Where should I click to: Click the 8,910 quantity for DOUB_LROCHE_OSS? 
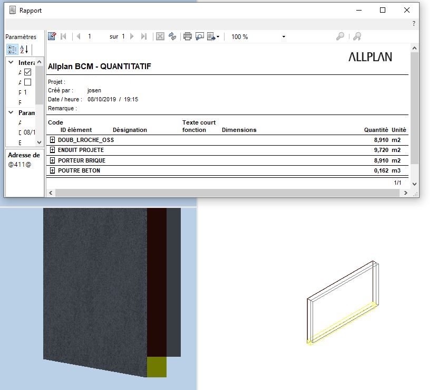click(381, 140)
